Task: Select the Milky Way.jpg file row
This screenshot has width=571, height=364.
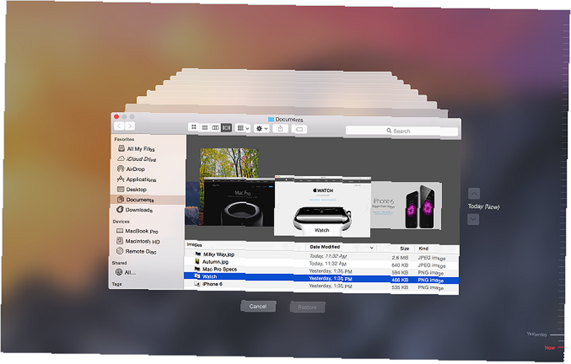Action: point(321,256)
